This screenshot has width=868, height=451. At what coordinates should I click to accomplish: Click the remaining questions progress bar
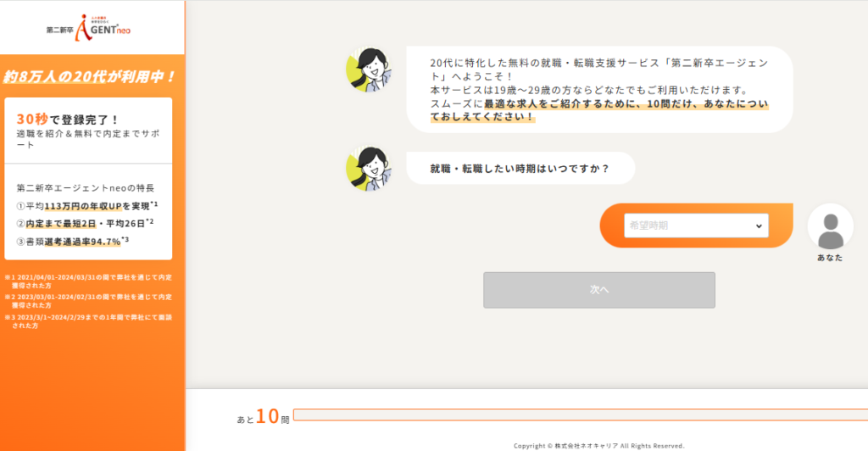point(580,415)
